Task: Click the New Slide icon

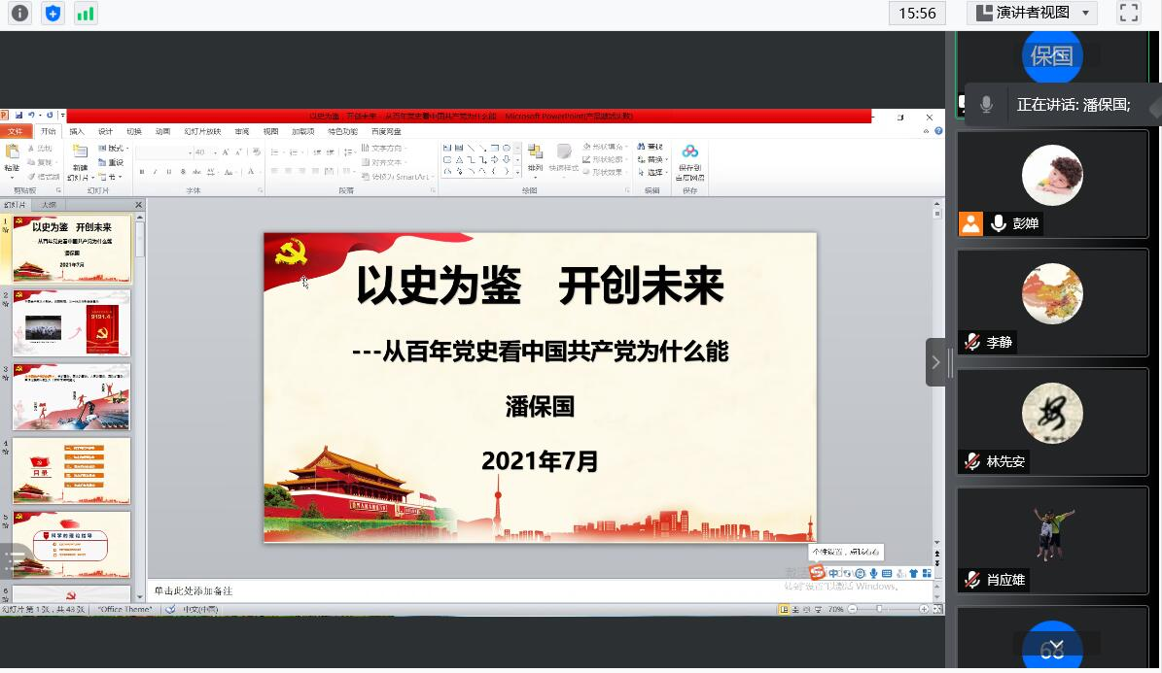Action: point(79,160)
